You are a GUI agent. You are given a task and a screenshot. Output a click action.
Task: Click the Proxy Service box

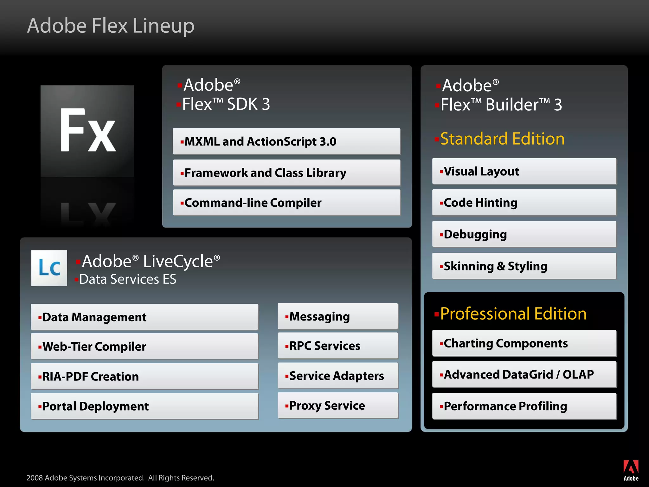(338, 406)
